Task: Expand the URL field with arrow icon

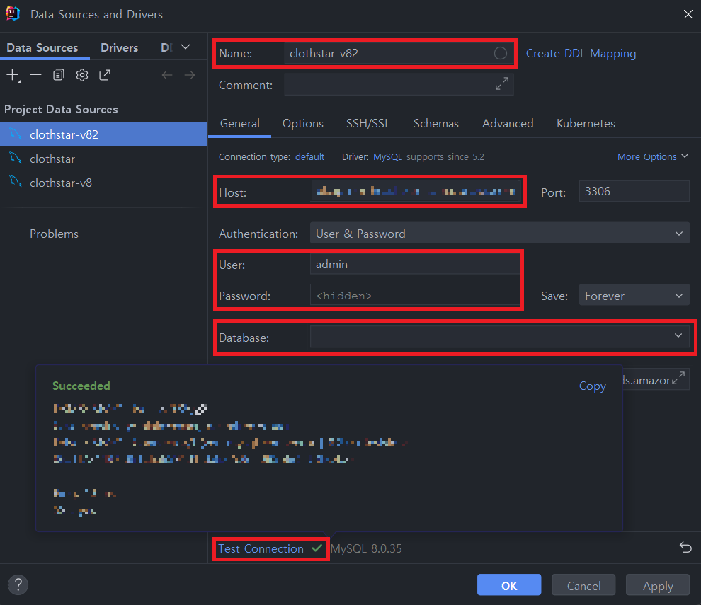Action: (x=678, y=378)
